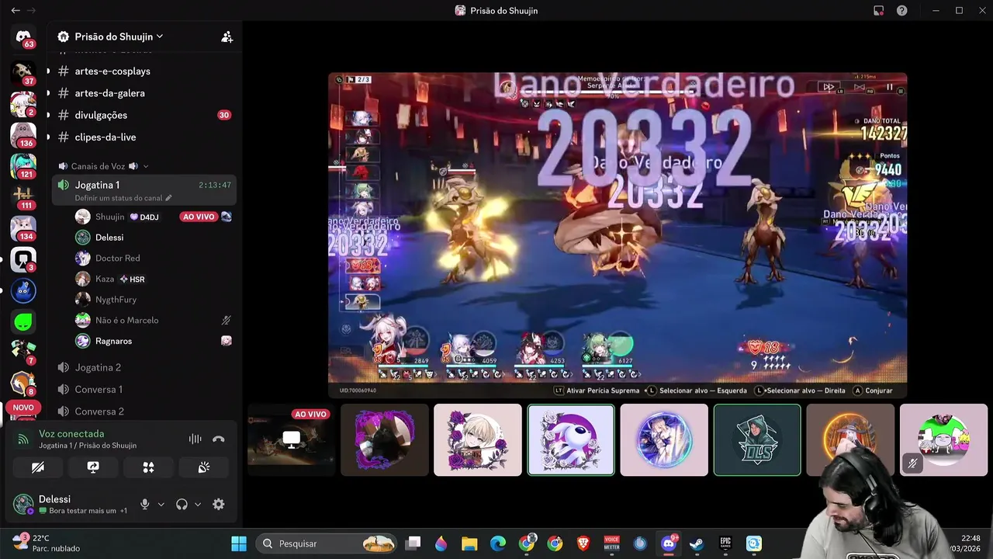Join the Conversa 1 voice channel
This screenshot has width=993, height=559.
[x=99, y=390]
